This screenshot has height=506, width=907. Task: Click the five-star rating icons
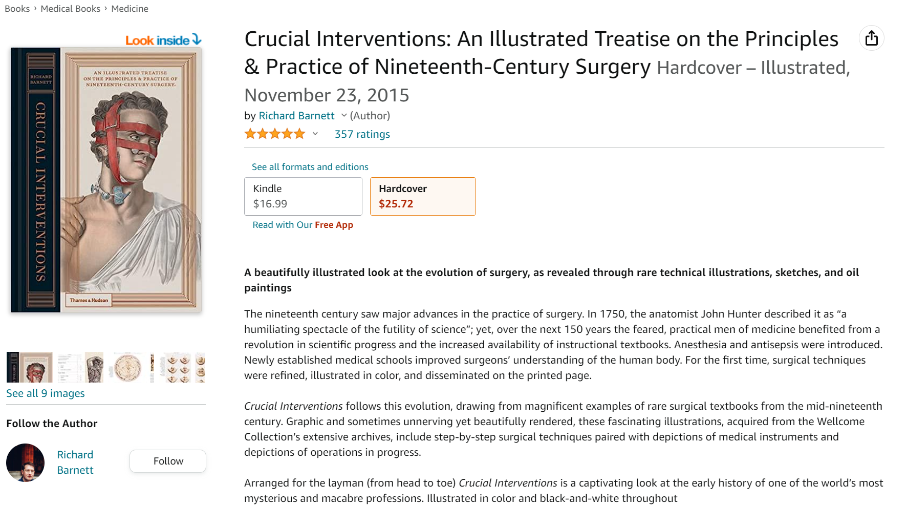tap(275, 134)
